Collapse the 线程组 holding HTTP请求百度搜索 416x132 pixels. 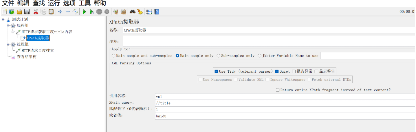click(x=8, y=44)
